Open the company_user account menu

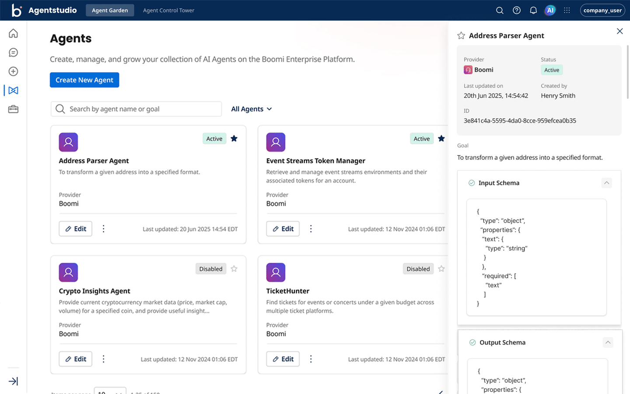pos(602,11)
